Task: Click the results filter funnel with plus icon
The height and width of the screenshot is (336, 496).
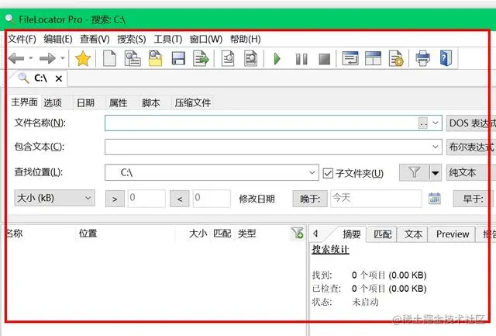Action: coord(298,234)
